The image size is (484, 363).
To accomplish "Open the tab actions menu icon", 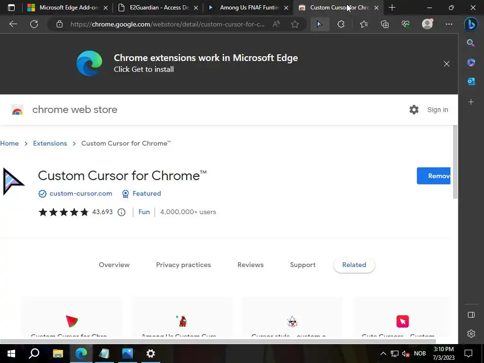I will coord(11,8).
